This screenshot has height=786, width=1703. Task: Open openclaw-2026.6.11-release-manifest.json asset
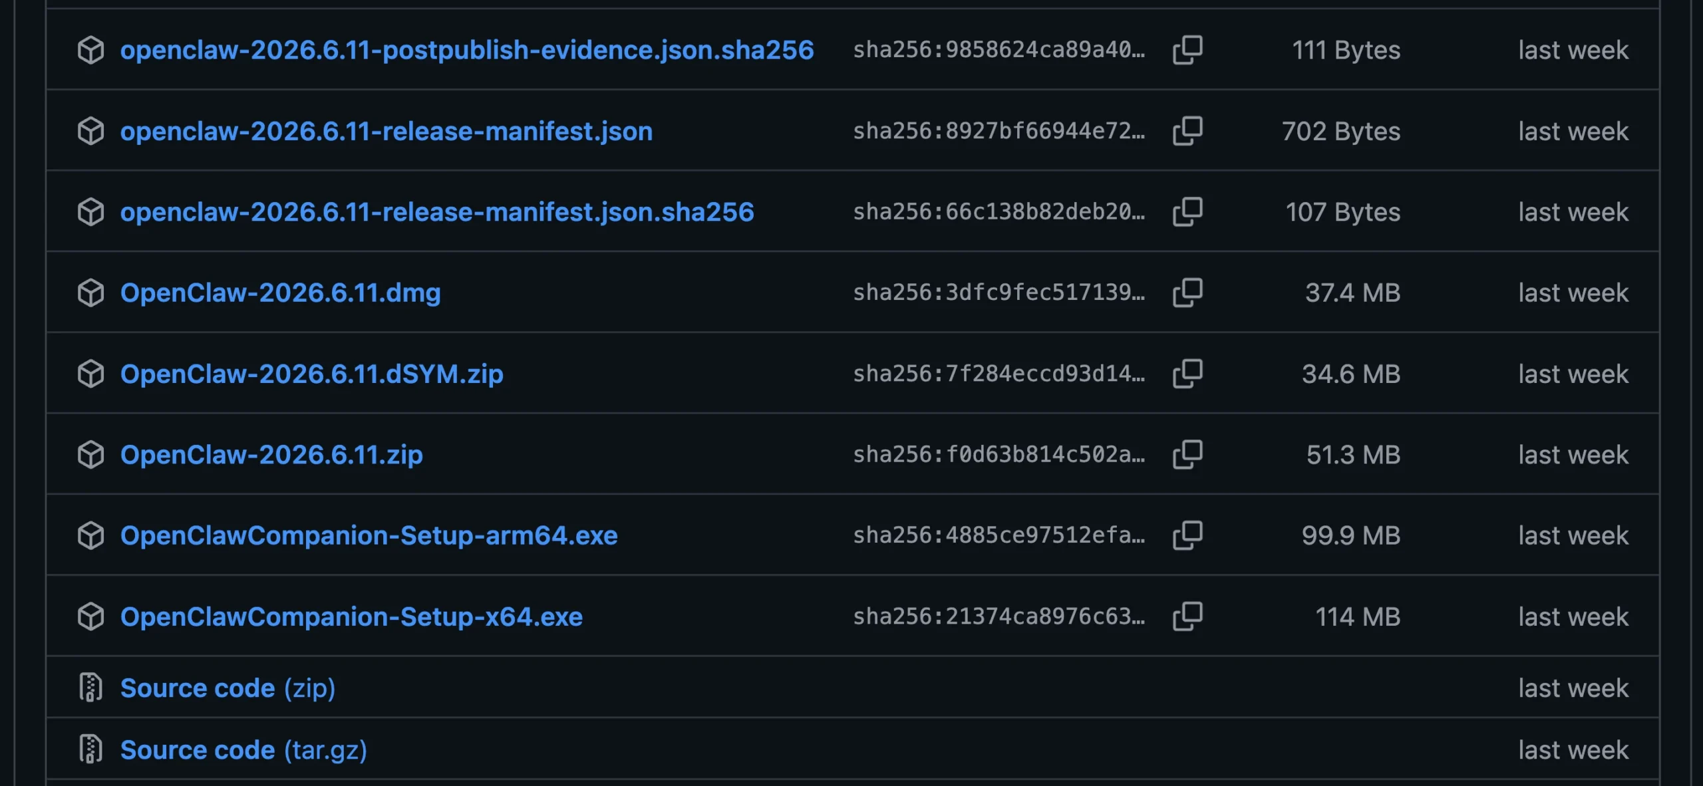pyautogui.click(x=387, y=131)
